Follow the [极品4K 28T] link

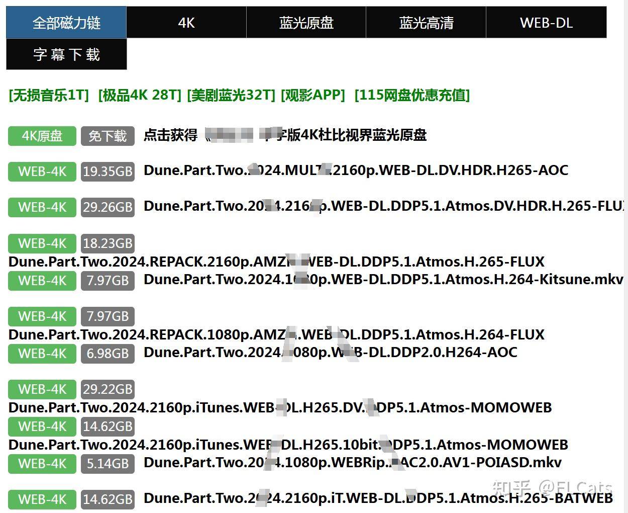click(x=140, y=95)
